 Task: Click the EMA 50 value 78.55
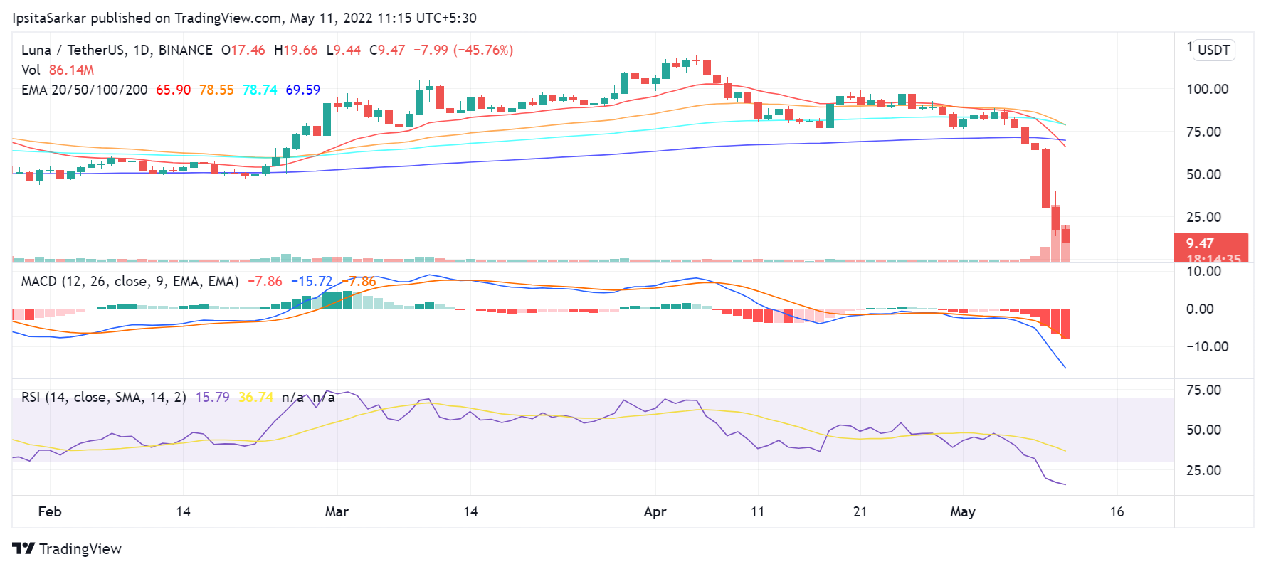click(x=216, y=90)
